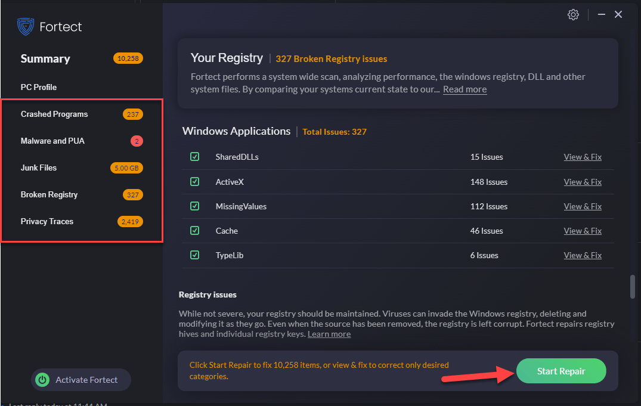
Task: Toggle the ActiveX checkbox
Action: click(194, 182)
